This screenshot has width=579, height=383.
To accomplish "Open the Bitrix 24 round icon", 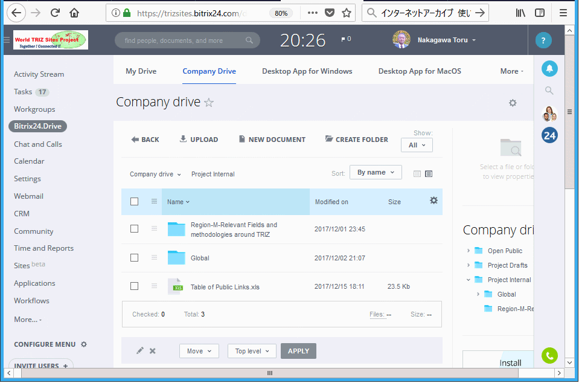I will (549, 135).
